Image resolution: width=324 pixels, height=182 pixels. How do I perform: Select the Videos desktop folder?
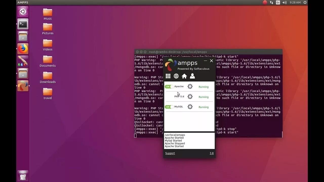tap(48, 45)
